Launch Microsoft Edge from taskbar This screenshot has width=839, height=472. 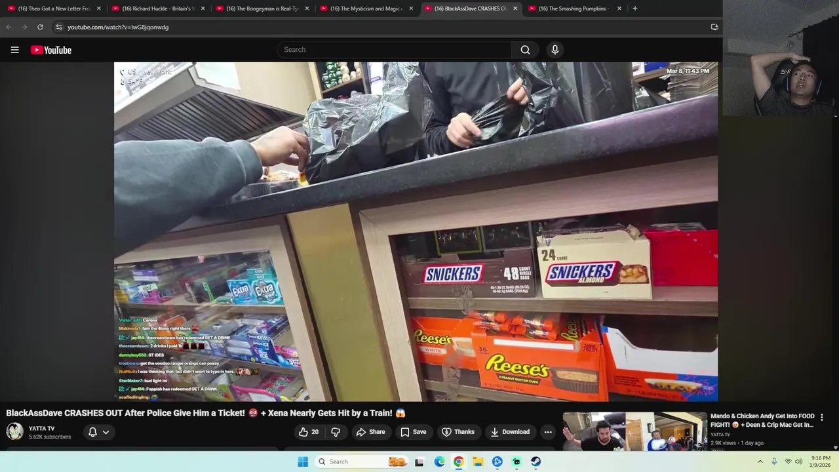pyautogui.click(x=439, y=462)
